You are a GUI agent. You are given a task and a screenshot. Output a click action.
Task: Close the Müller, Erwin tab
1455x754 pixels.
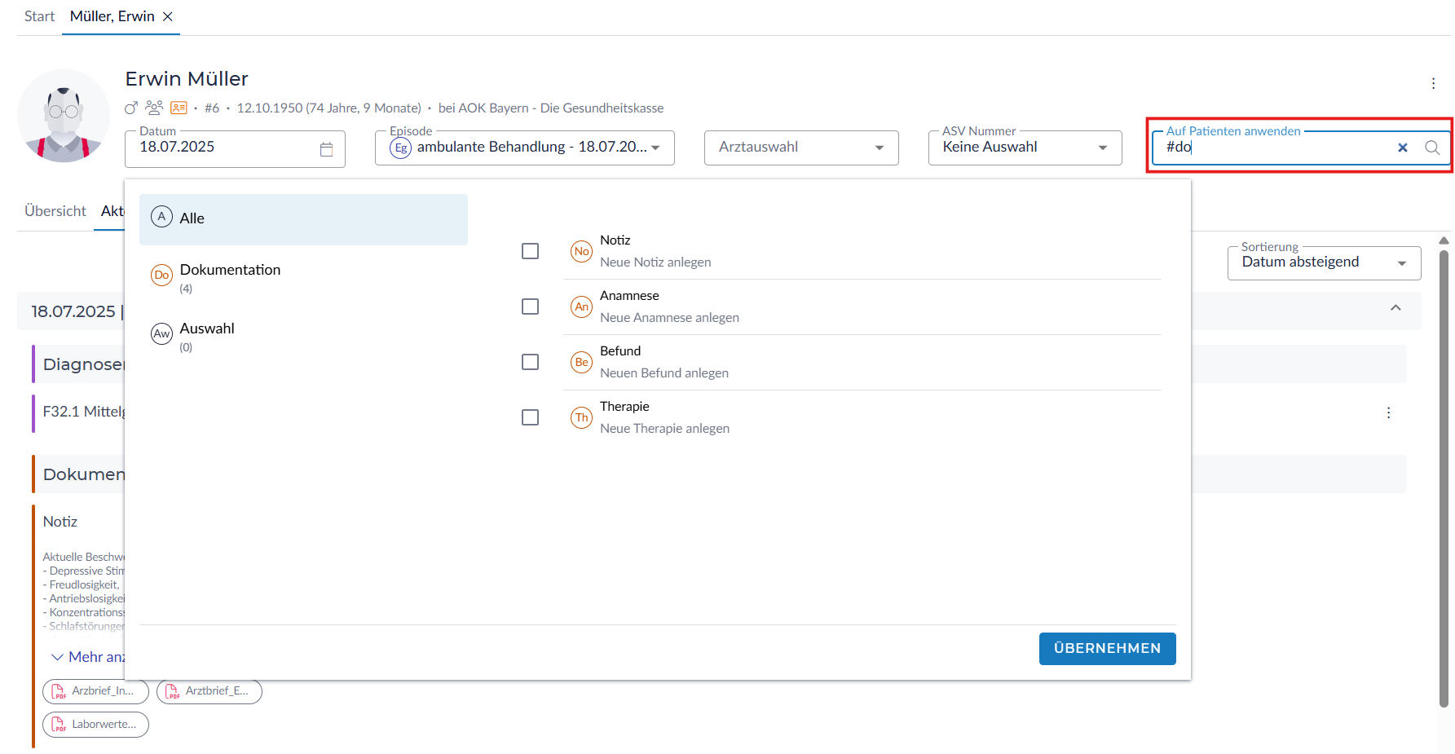pyautogui.click(x=168, y=16)
